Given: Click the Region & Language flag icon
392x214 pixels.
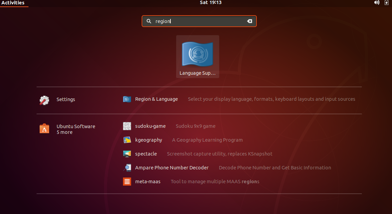Looking at the screenshot, I should click(127, 99).
